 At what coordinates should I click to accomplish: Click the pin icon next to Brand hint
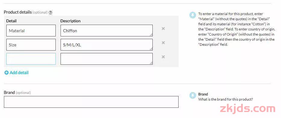pos(193,95)
